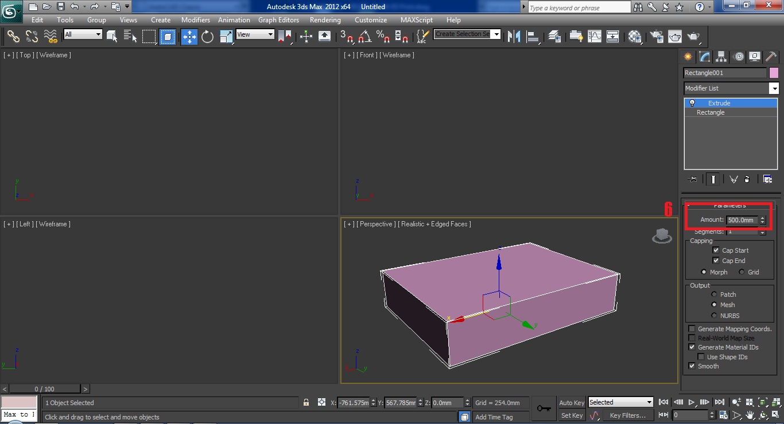
Task: Uncheck Cap End in the Capping group
Action: [716, 260]
